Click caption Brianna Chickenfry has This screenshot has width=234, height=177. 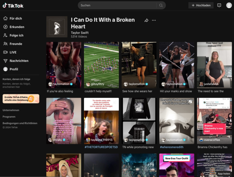click(212, 147)
